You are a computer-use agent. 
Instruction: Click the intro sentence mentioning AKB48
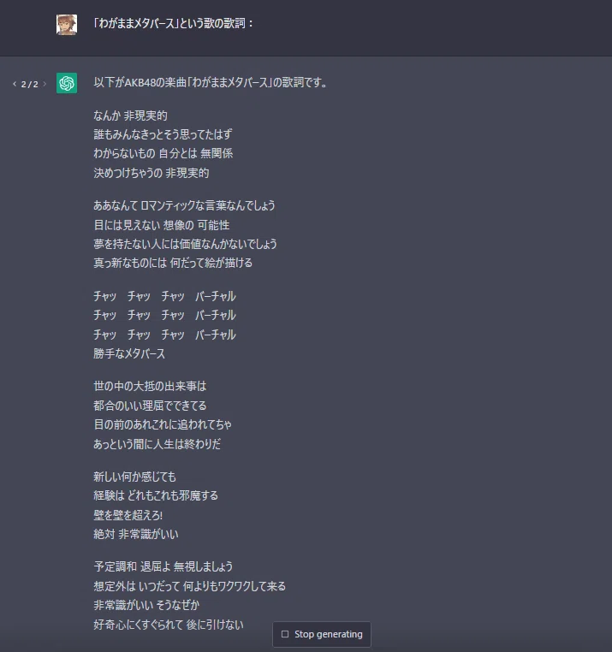[x=211, y=82]
